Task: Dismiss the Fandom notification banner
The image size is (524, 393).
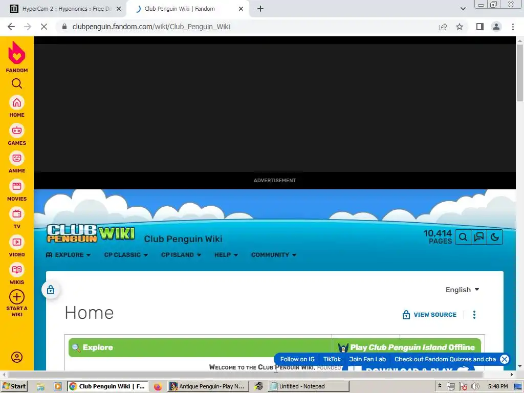Action: pyautogui.click(x=504, y=359)
